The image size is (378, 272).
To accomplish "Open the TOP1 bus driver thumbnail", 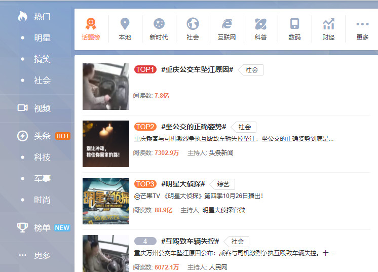I will (106, 87).
